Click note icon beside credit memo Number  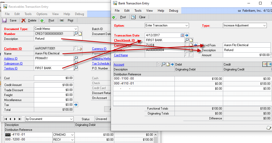(x=80, y=34)
